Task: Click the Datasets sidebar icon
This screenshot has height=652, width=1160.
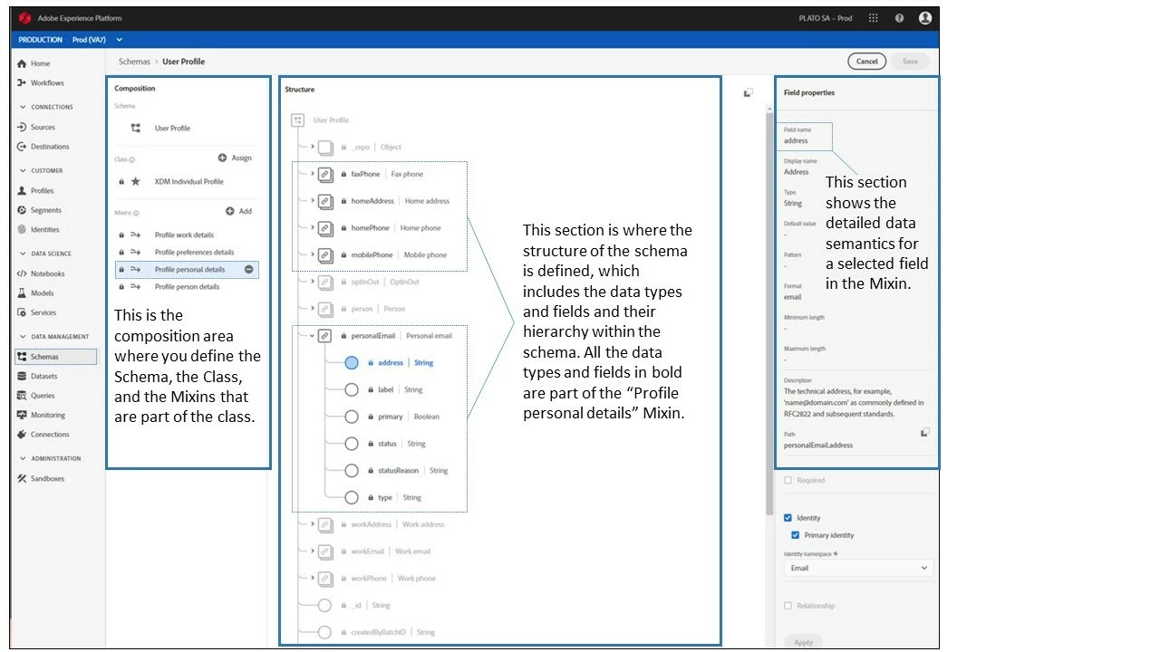Action: click(x=22, y=376)
